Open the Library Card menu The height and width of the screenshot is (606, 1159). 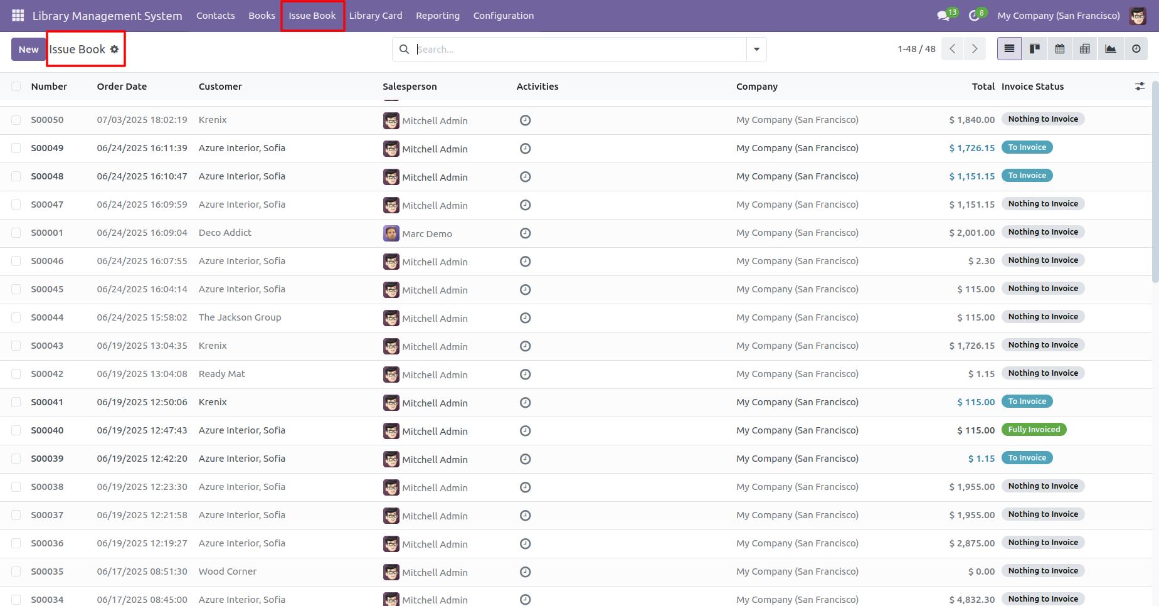click(x=376, y=16)
